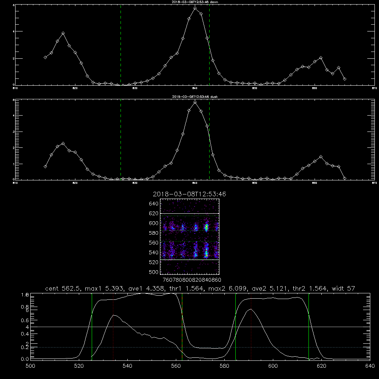Click the dawn plot peak marker near 861

click(x=321, y=58)
